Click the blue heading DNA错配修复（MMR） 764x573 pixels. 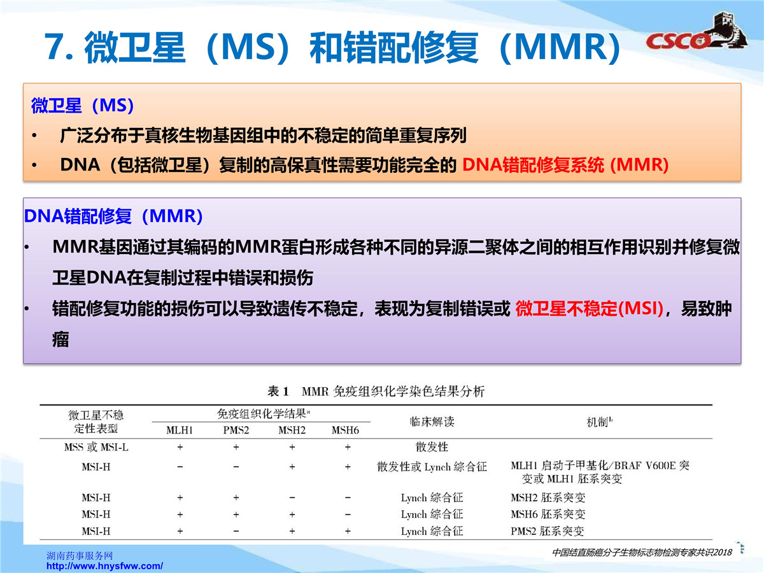(113, 217)
